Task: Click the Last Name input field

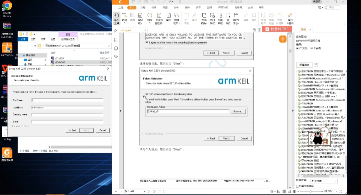Action: click(68, 108)
